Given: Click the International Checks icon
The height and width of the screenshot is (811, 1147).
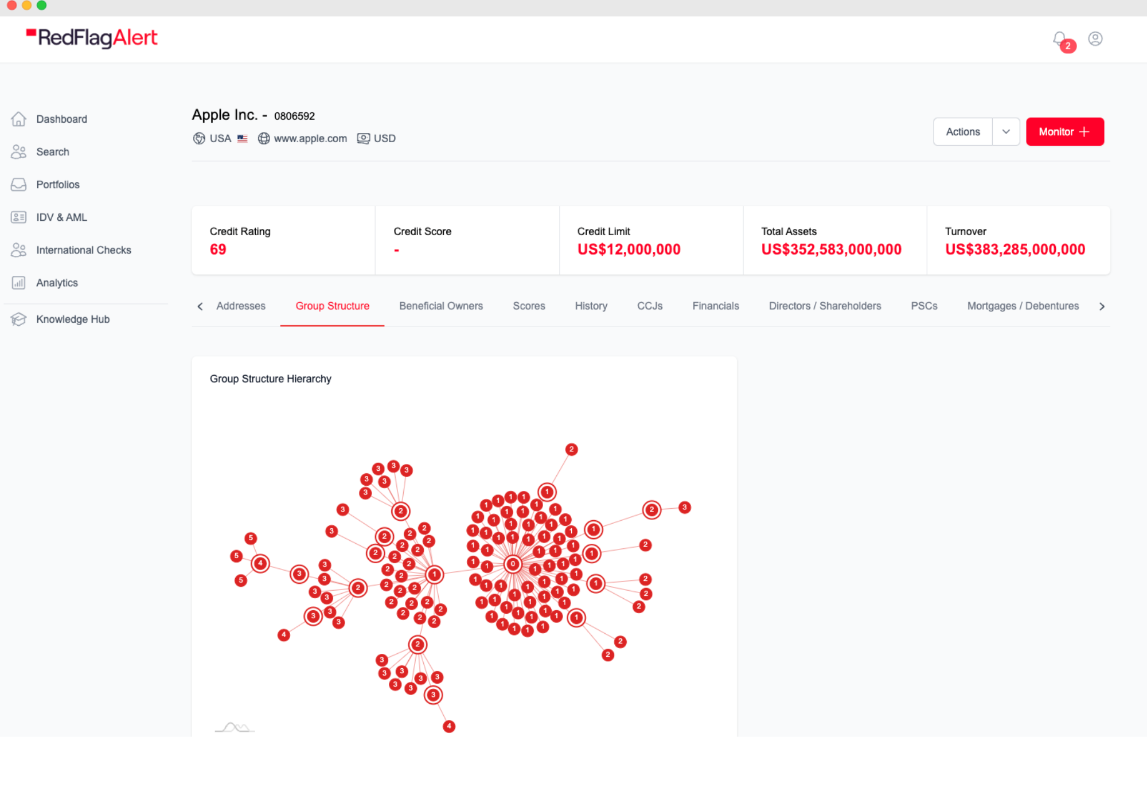Looking at the screenshot, I should [x=19, y=249].
